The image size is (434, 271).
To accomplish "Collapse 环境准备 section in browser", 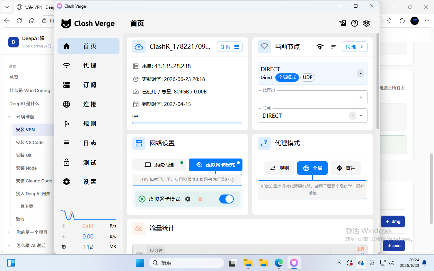I will point(25,117).
